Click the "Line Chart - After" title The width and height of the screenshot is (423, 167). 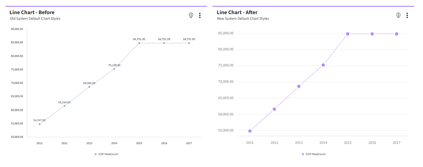click(237, 12)
